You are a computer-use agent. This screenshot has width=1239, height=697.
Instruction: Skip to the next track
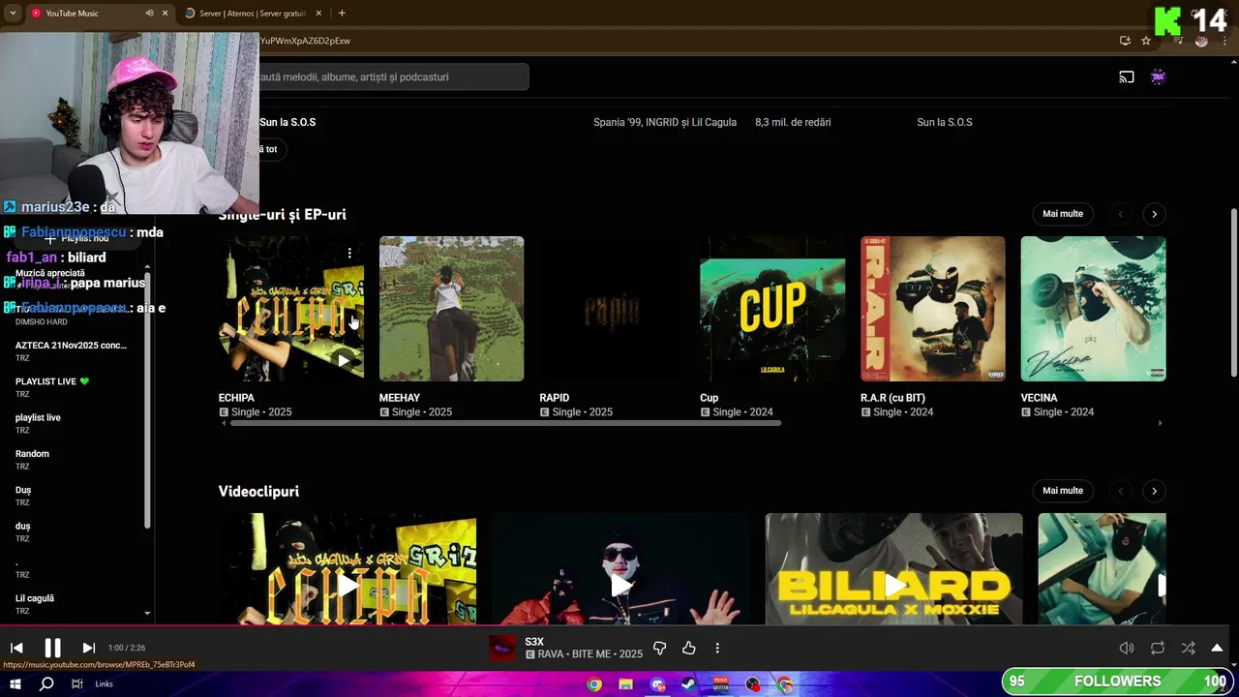point(88,648)
